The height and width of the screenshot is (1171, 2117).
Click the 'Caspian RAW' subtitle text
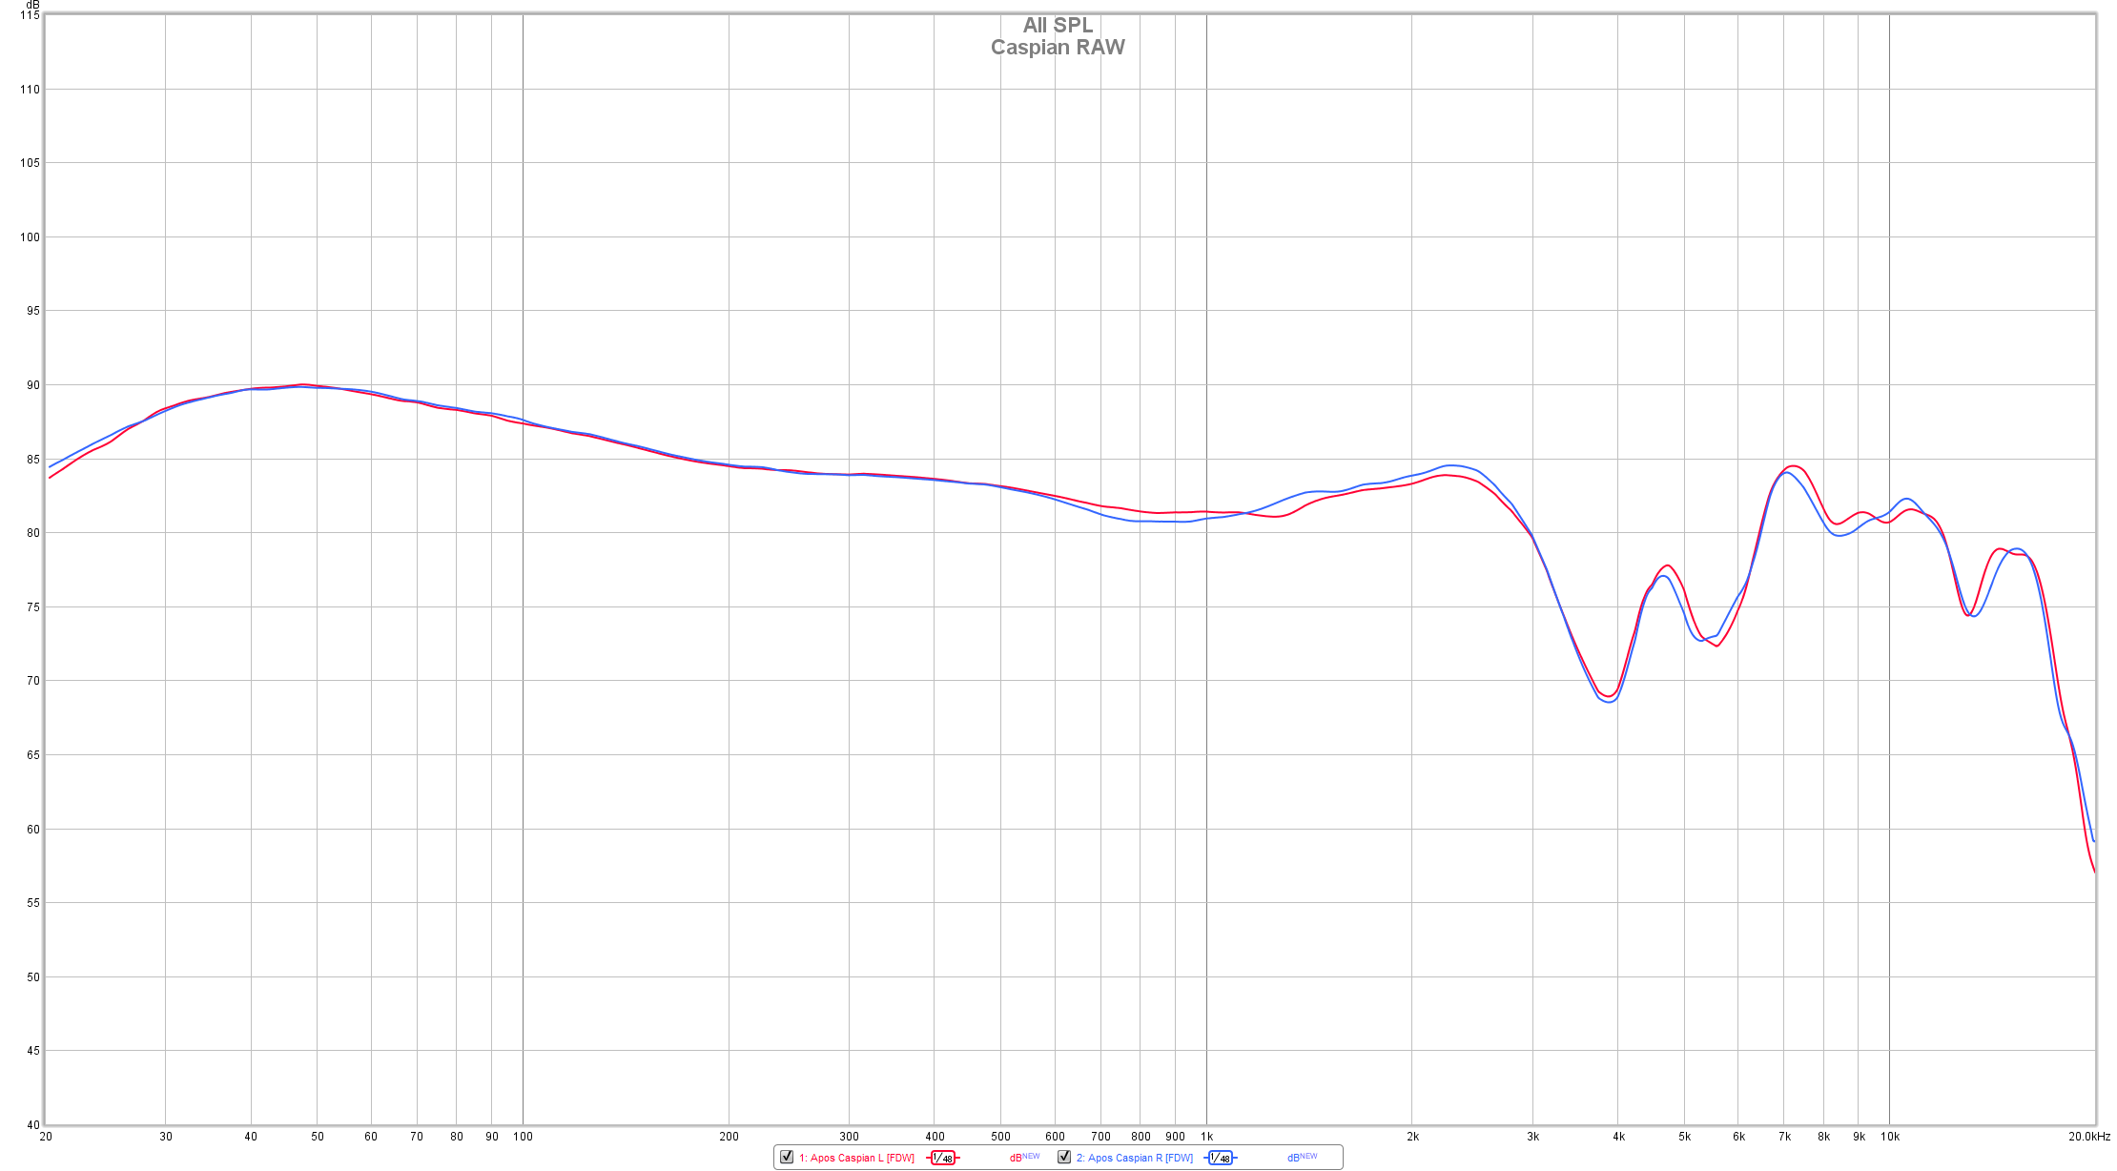(x=1058, y=48)
